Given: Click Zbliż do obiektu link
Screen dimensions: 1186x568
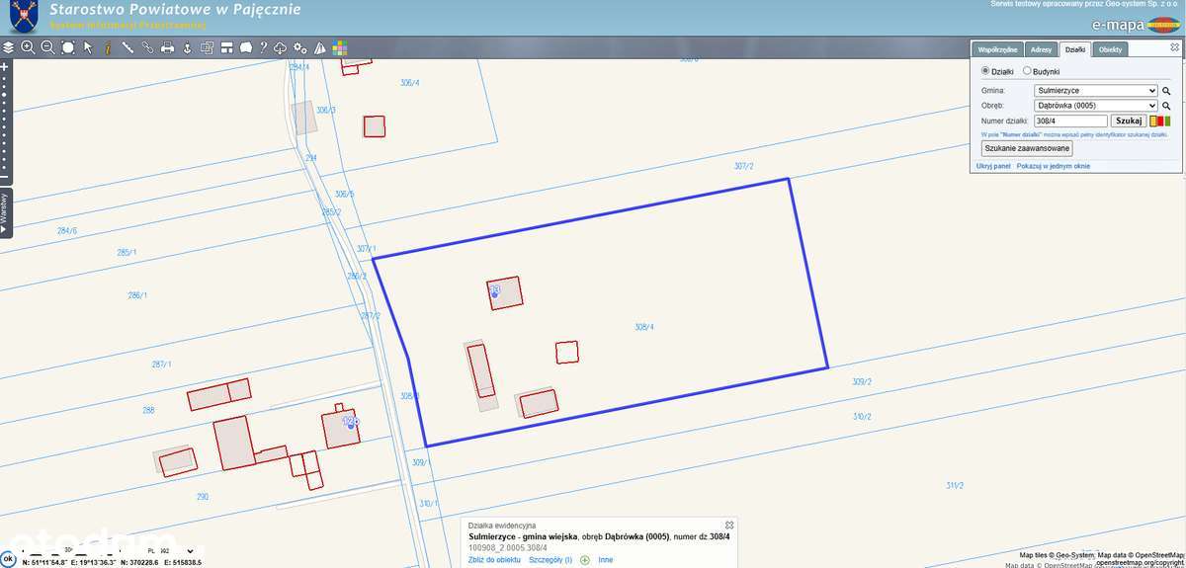Looking at the screenshot, I should (x=494, y=560).
